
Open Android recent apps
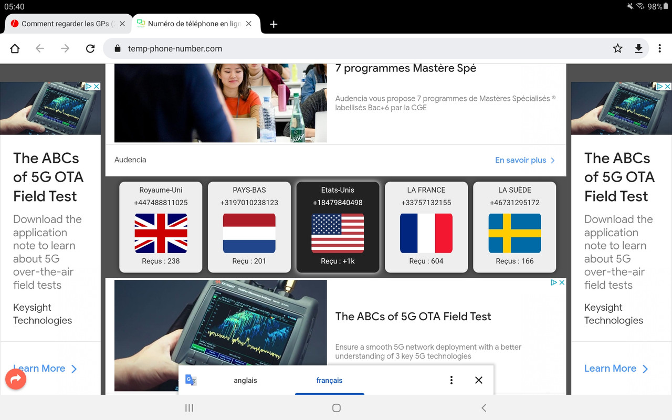190,408
